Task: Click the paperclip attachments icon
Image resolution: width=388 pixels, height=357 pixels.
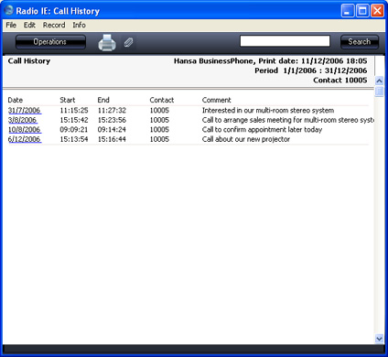Action: tap(128, 42)
